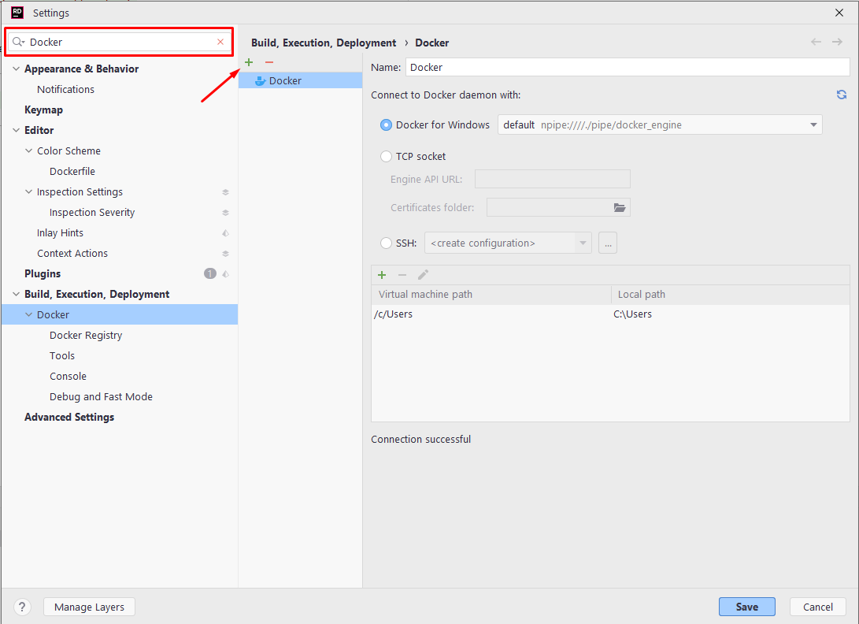Open the Docker Tools page

click(x=62, y=356)
